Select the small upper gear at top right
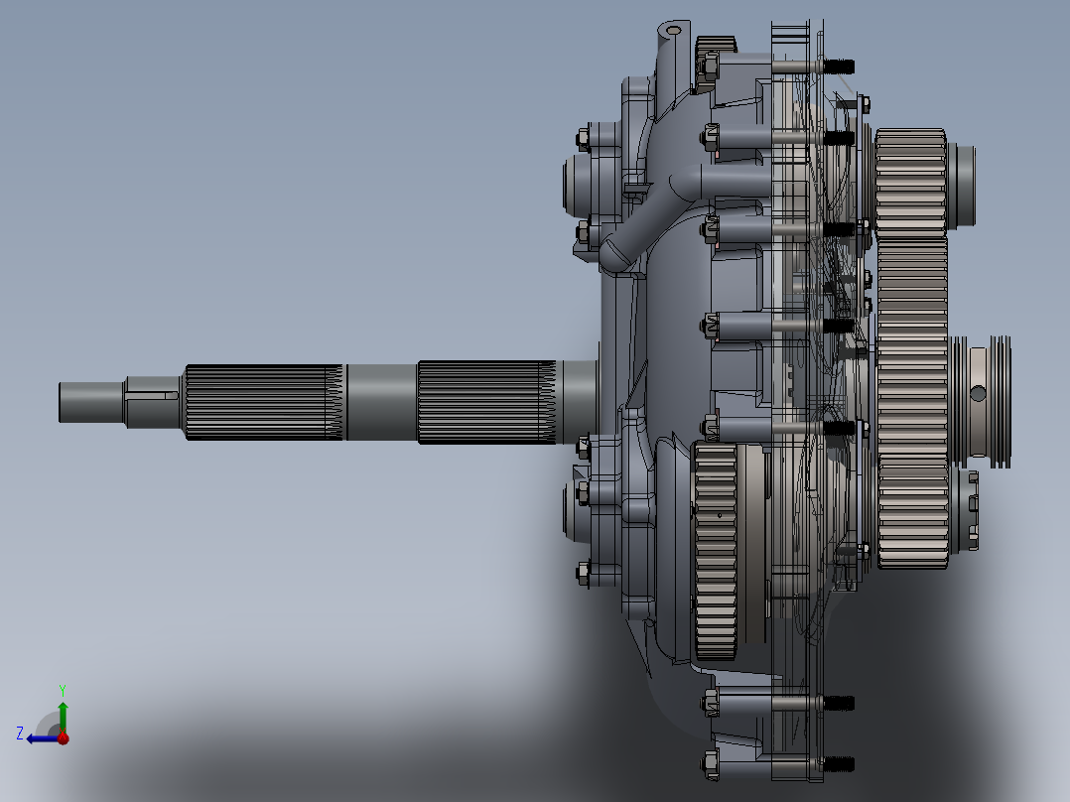 pyautogui.click(x=910, y=183)
